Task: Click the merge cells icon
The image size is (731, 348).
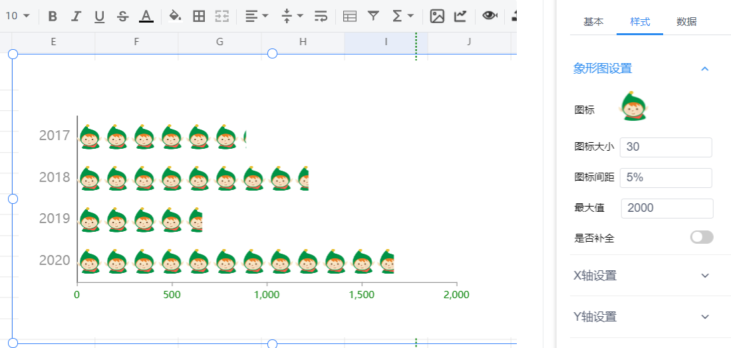Action: [x=222, y=17]
